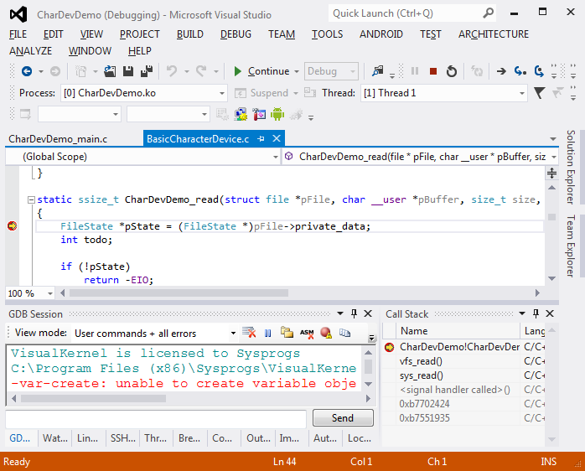This screenshot has width=585, height=471.
Task: Click the editor split window handle
Action: click(551, 173)
